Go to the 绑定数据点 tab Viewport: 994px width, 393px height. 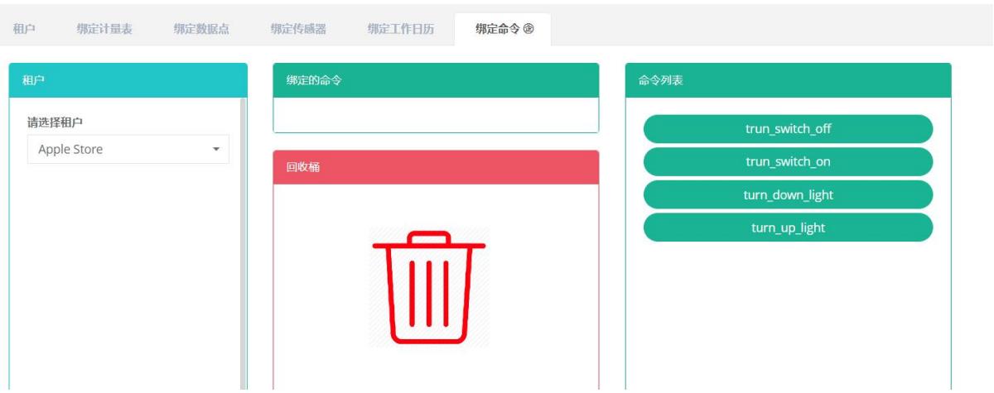201,29
